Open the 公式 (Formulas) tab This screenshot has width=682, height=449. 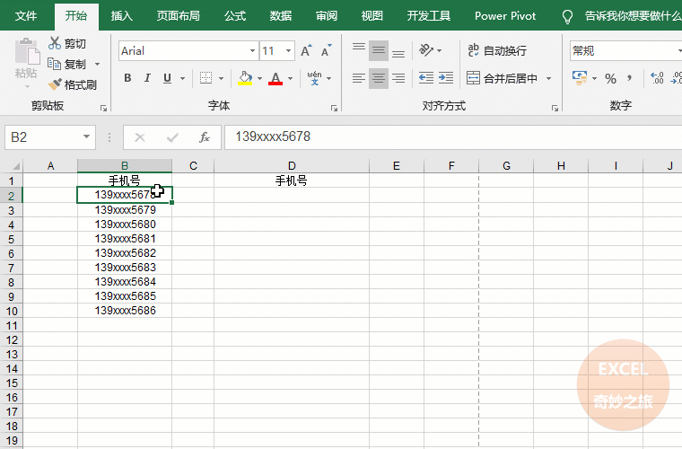[x=235, y=16]
